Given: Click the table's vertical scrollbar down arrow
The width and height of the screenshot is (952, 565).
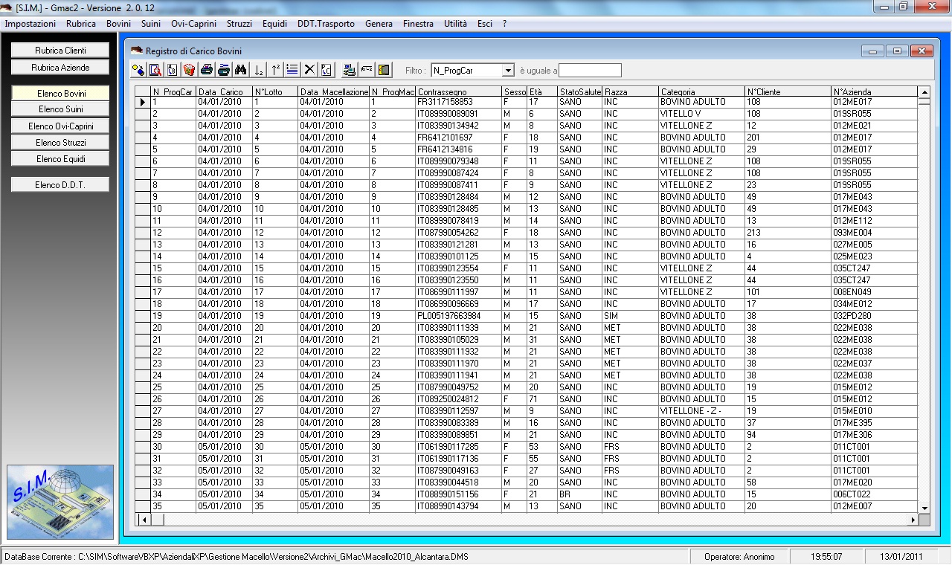Looking at the screenshot, I should tap(924, 508).
